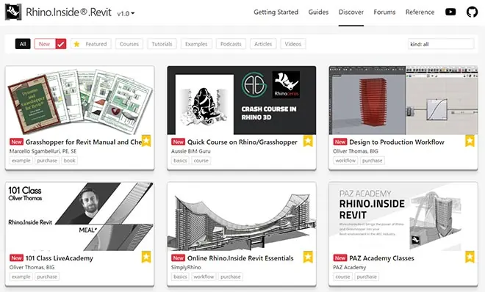Toggle the Articles filter
This screenshot has width=485, height=292.
tap(263, 44)
